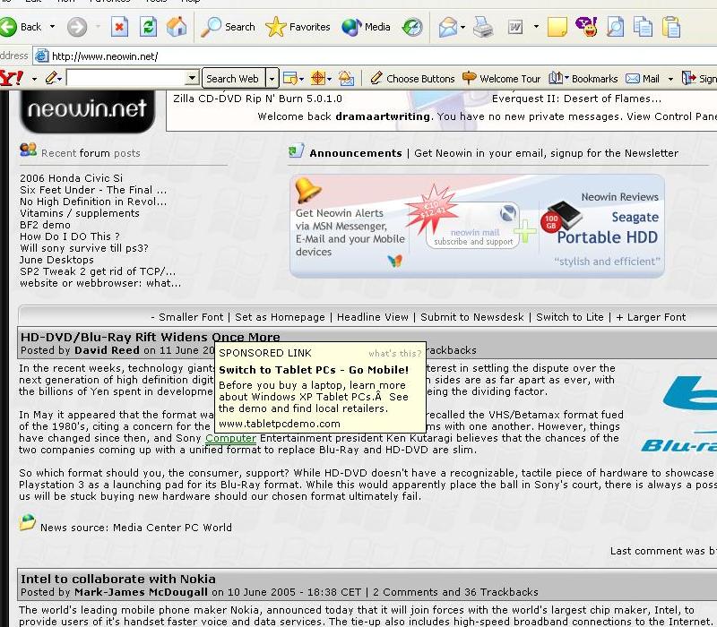The height and width of the screenshot is (627, 717).
Task: Open the Mail icon dropdown arrow
Action: (x=462, y=27)
